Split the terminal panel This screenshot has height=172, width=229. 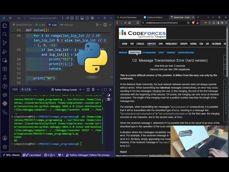[x=88, y=90]
